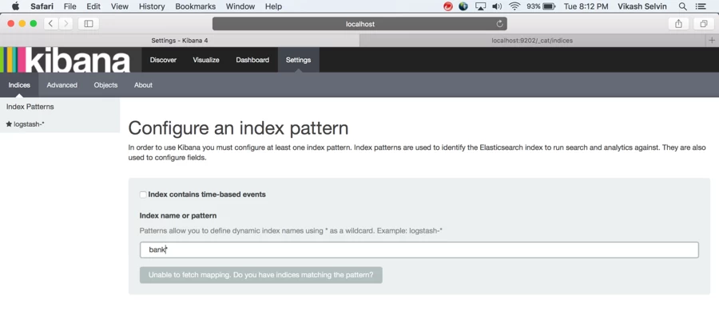This screenshot has height=310, width=719.
Task: Open the Window menu
Action: coord(240,6)
